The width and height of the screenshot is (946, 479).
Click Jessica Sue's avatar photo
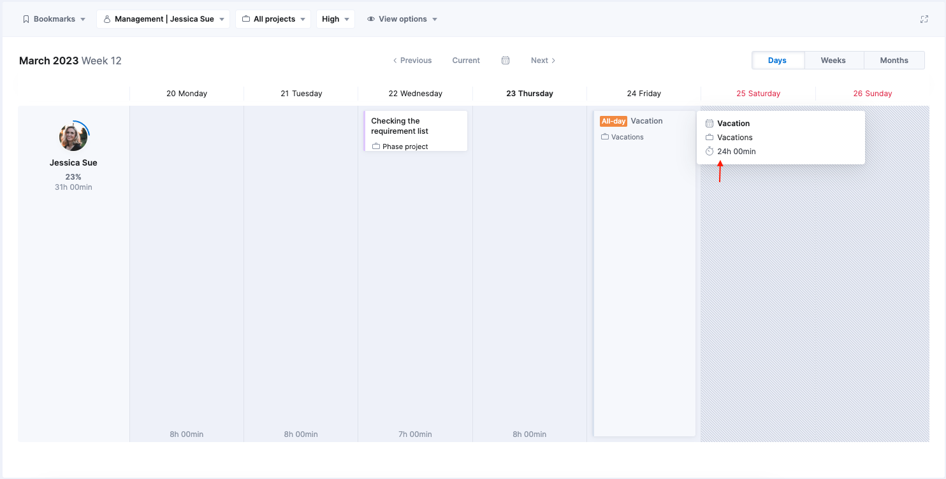[x=73, y=137]
